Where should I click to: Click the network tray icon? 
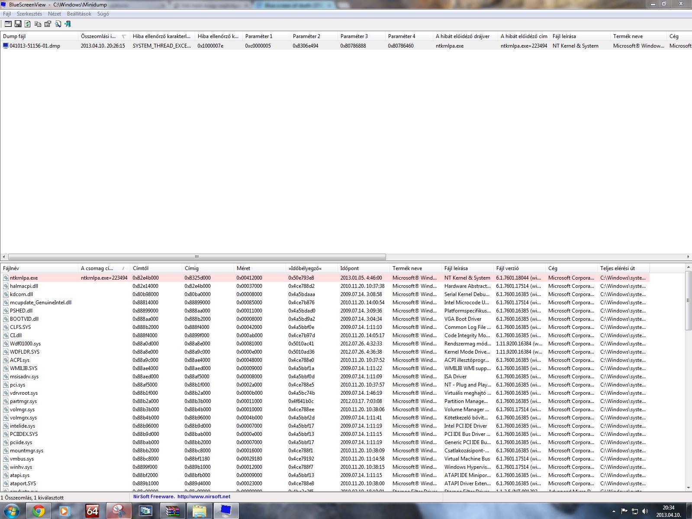pyautogui.click(x=635, y=511)
